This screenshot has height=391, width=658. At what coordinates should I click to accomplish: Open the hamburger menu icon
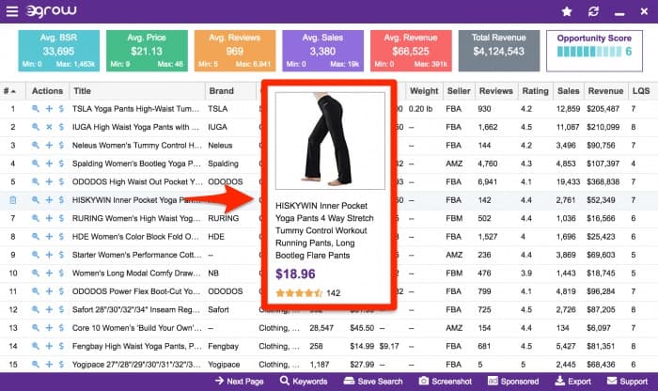point(12,11)
